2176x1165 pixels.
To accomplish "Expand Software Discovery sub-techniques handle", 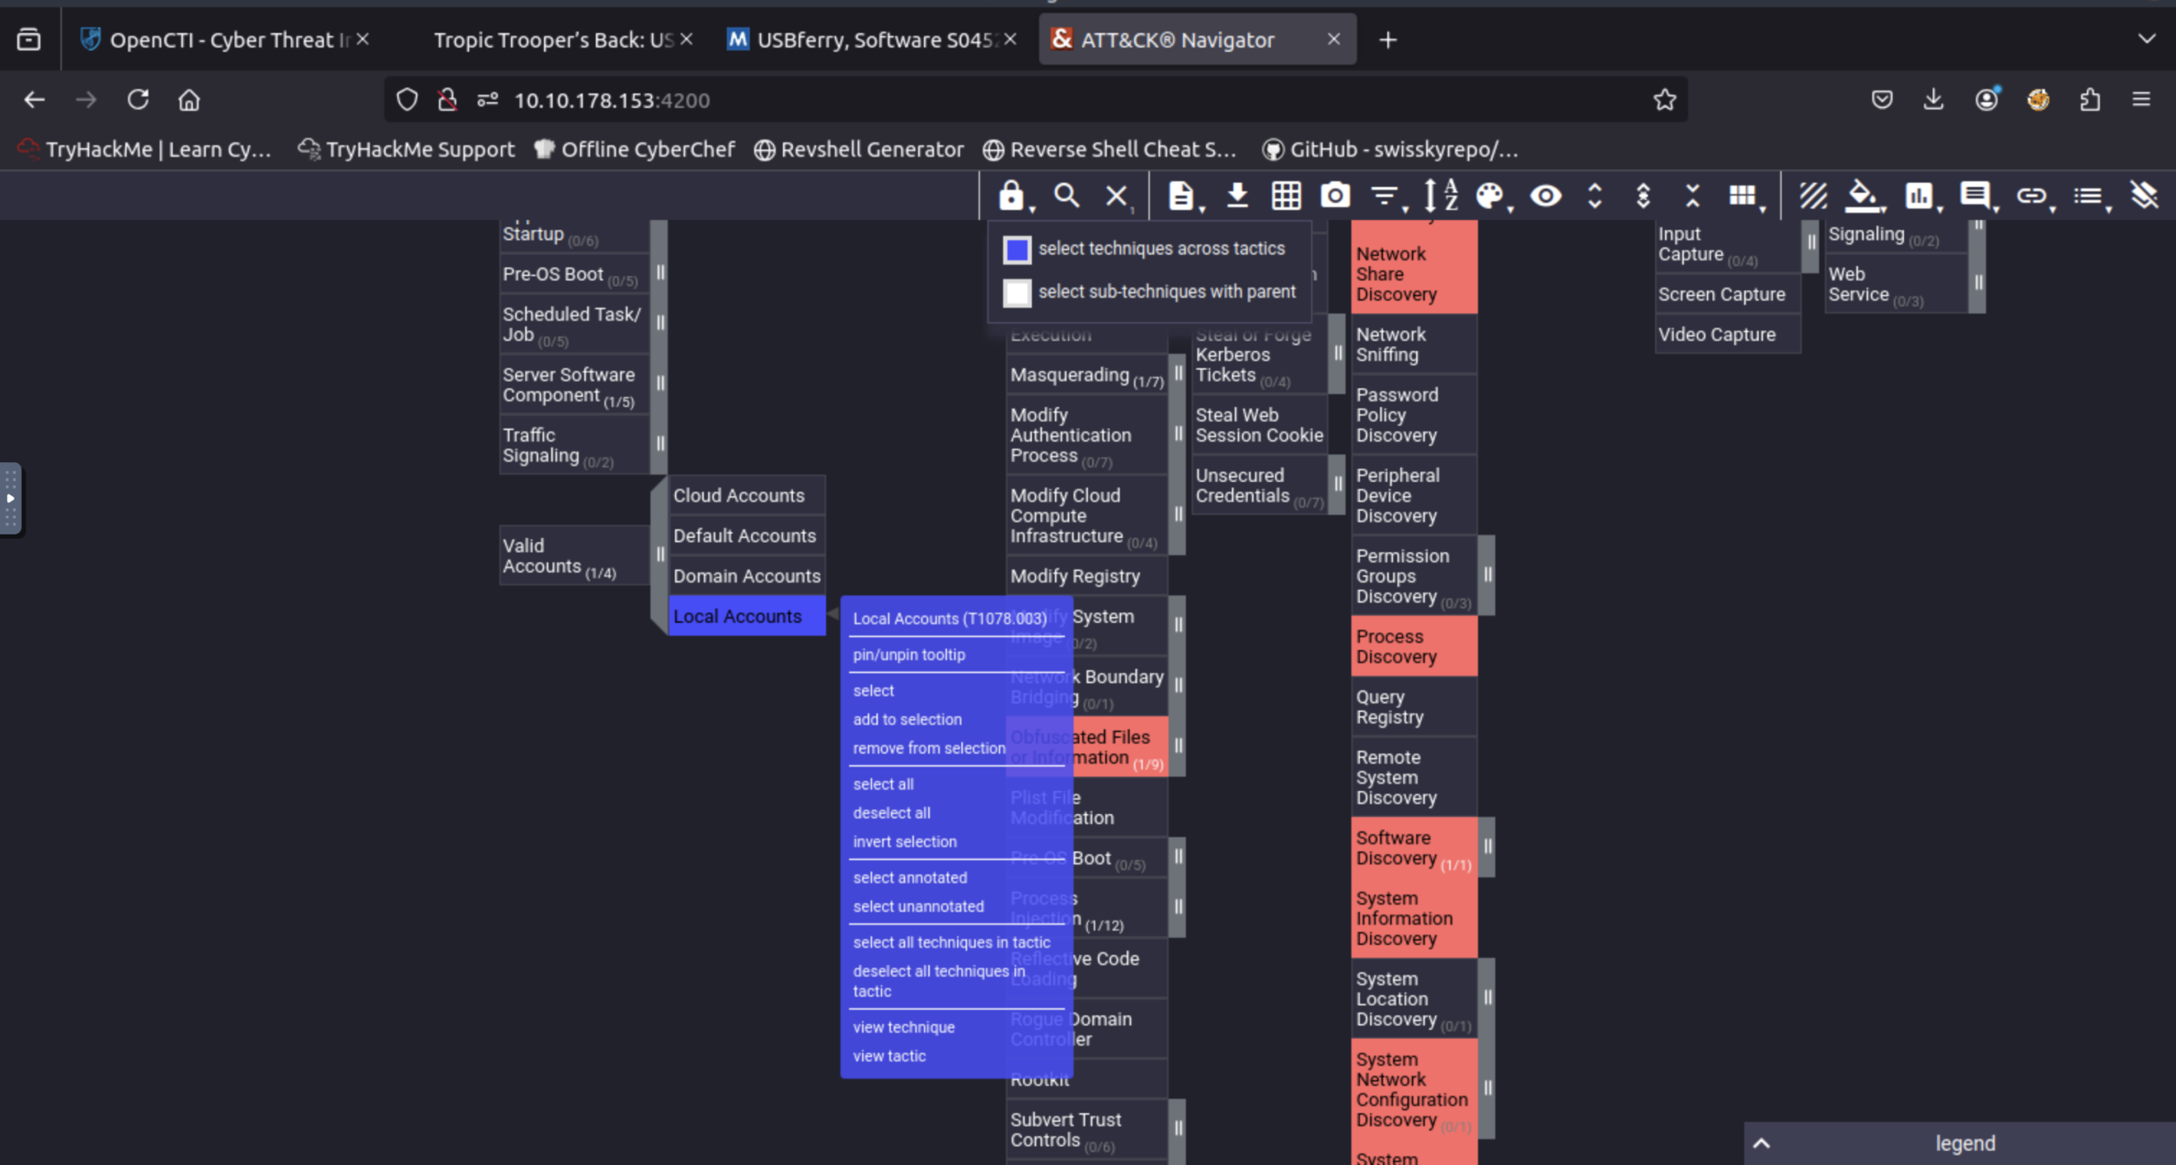I will coord(1487,846).
